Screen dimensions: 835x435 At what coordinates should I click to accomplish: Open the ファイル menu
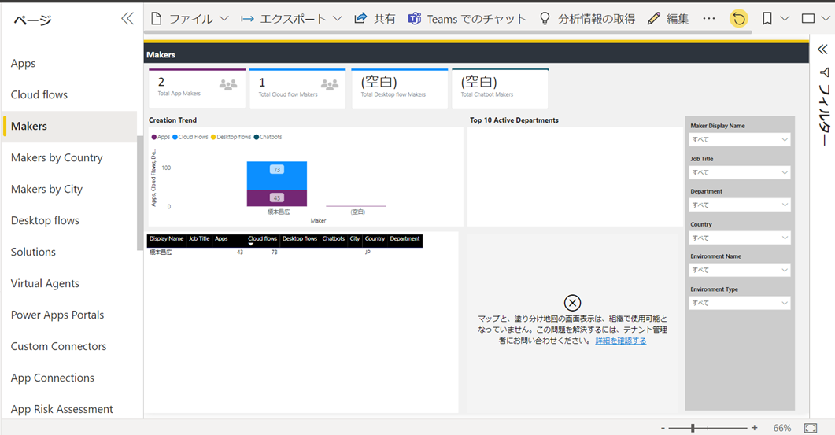click(x=190, y=19)
